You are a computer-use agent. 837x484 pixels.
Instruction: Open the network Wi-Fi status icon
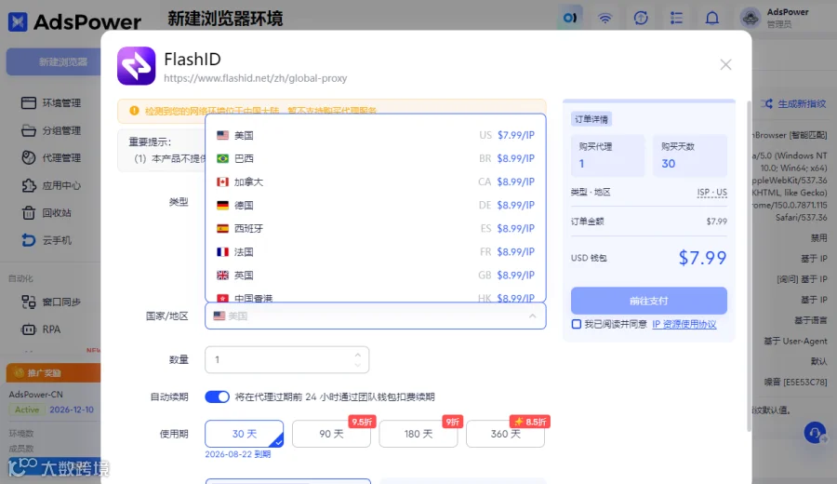pos(604,19)
